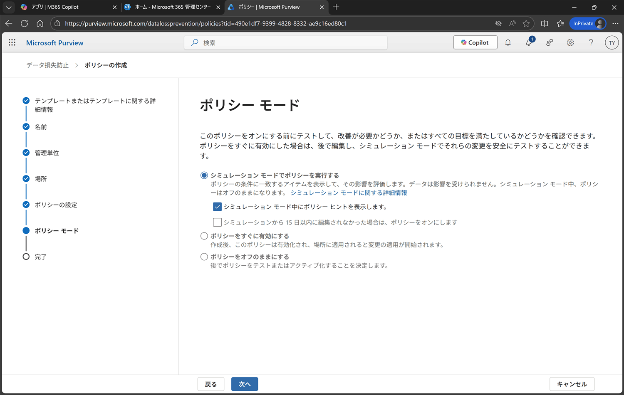Open the community people icon in header

[550, 42]
